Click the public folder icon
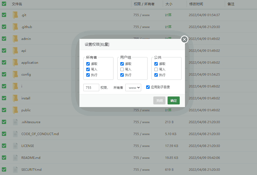The image size is (257, 175). click(x=15, y=110)
